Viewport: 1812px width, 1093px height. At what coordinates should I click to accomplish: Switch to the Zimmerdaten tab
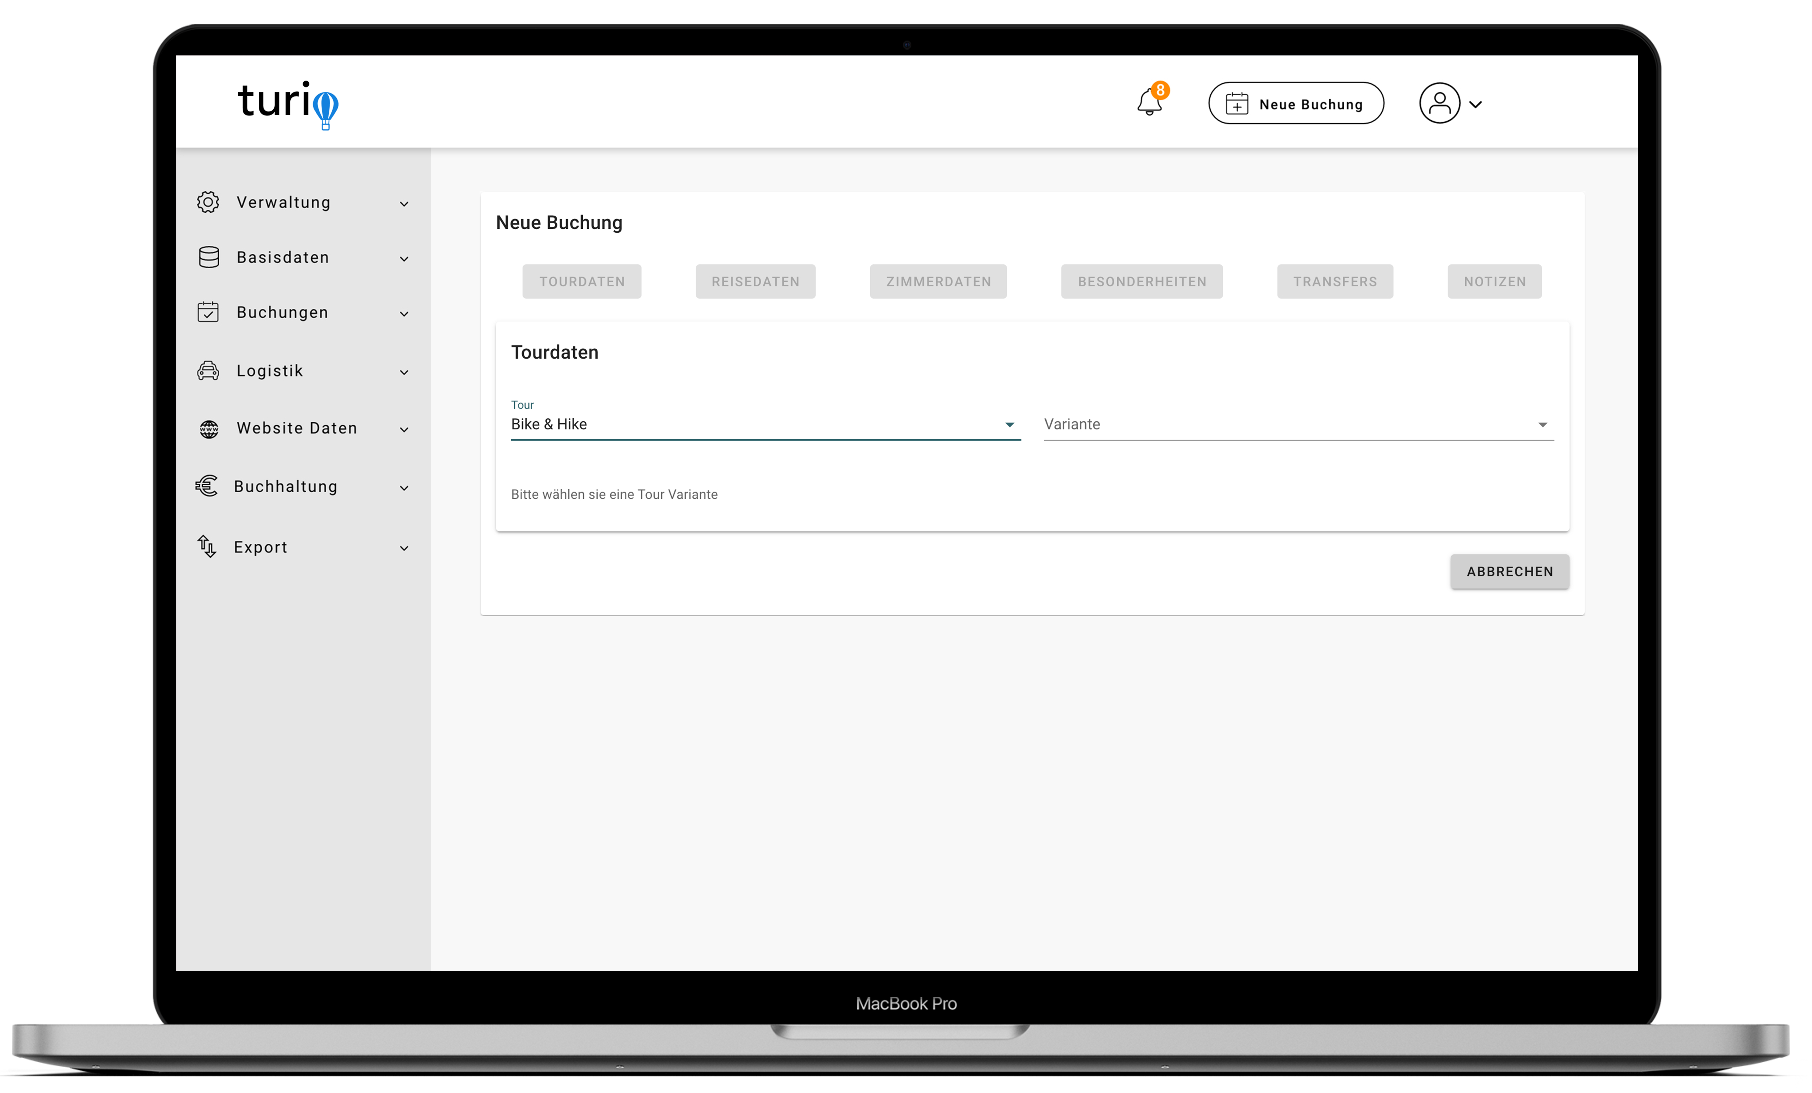tap(938, 282)
